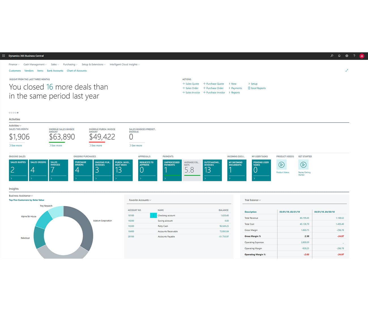Go to Bank Accounts
The image size is (368, 311).
(x=55, y=71)
